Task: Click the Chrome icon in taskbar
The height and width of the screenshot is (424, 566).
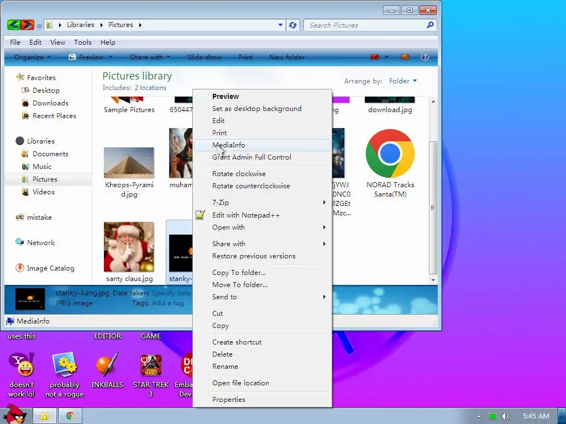Action: tap(70, 416)
